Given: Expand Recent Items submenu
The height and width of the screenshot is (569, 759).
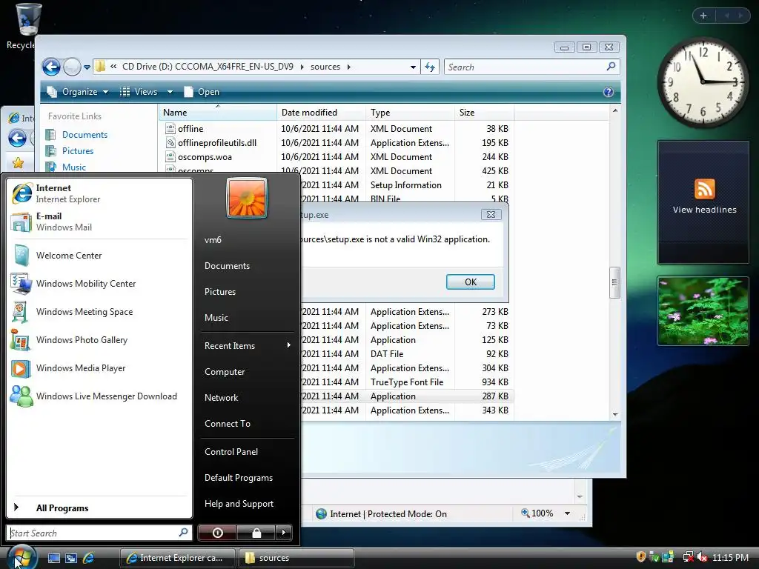Looking at the screenshot, I should click(248, 345).
